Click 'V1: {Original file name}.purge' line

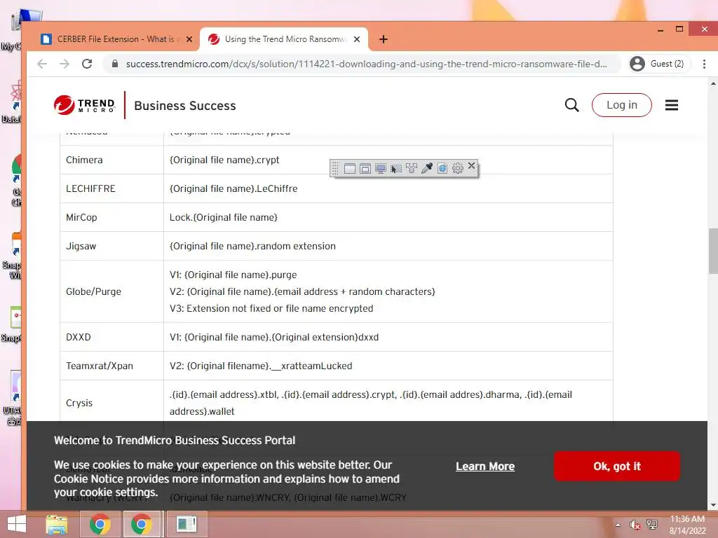233,275
